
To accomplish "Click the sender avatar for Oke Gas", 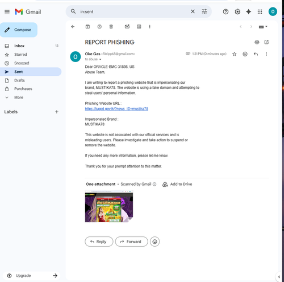I will pyautogui.click(x=76, y=56).
